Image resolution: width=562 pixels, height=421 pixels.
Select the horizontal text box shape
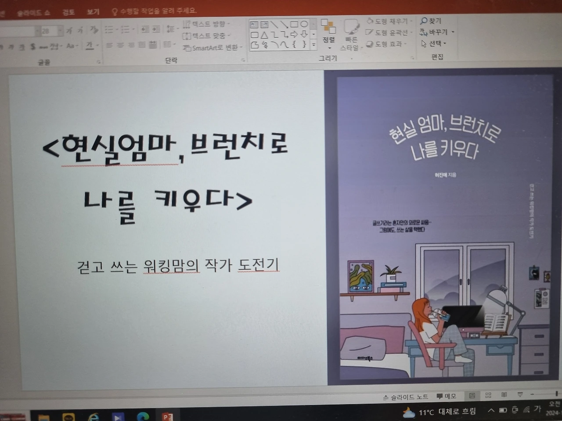click(x=254, y=25)
